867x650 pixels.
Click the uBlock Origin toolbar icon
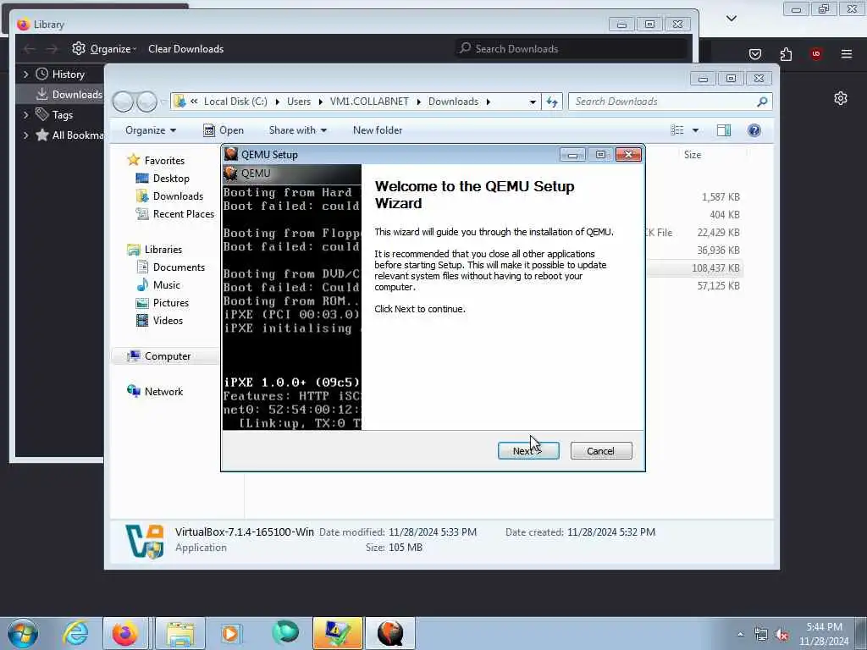pos(816,54)
